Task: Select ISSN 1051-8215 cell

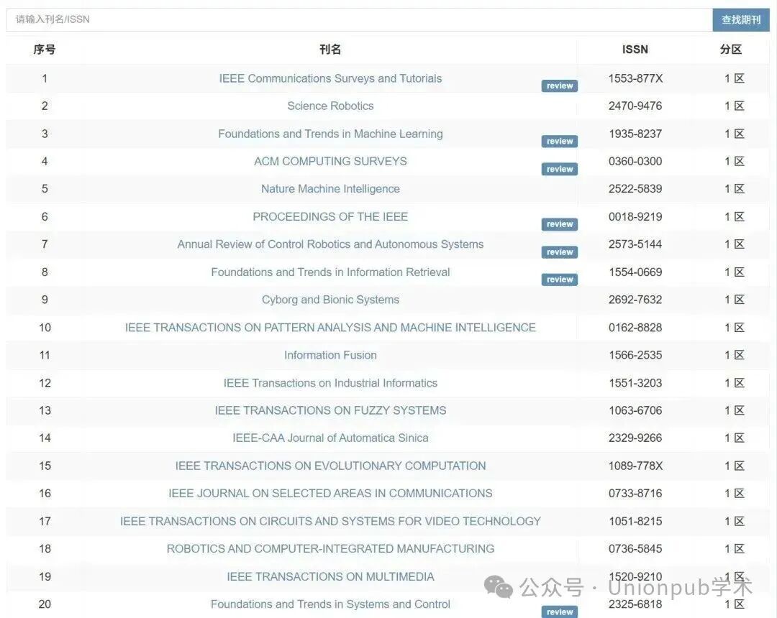Action: point(635,521)
